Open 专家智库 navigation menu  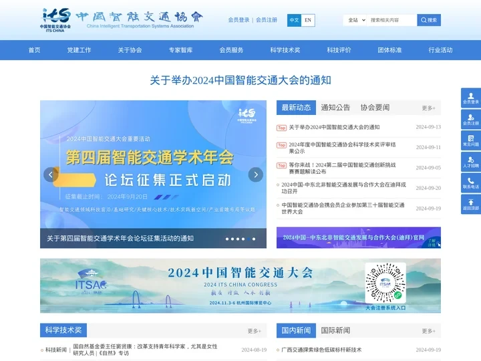(180, 50)
